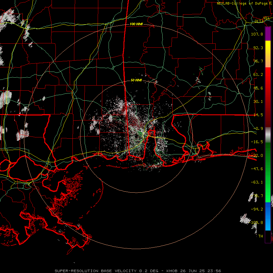Viewport: 273px width, 273px height.
Task: Click the TH threshold label on the scale
Action: [x=261, y=236]
